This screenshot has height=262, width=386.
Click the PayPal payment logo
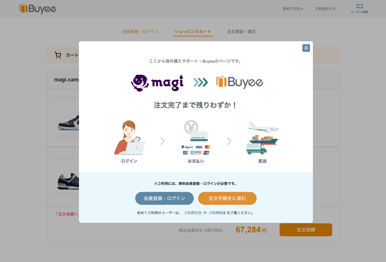(187, 147)
